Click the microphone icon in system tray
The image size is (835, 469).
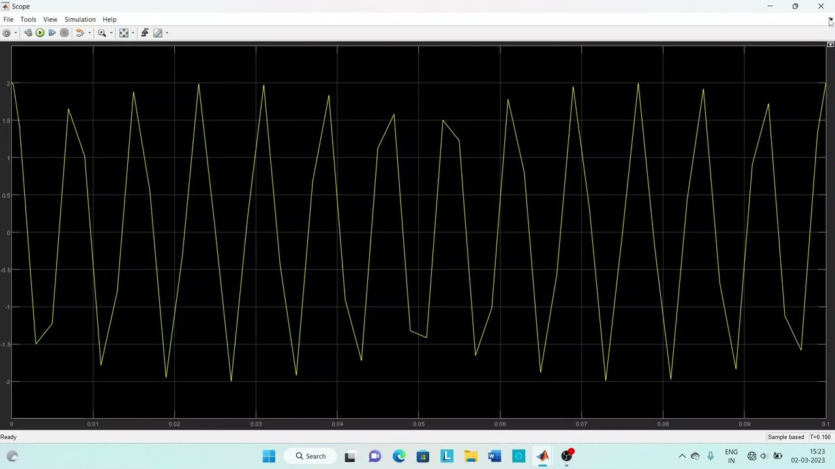(x=710, y=456)
